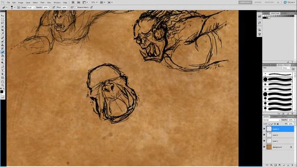
Task: Select the Type tool
Action: pos(3,70)
